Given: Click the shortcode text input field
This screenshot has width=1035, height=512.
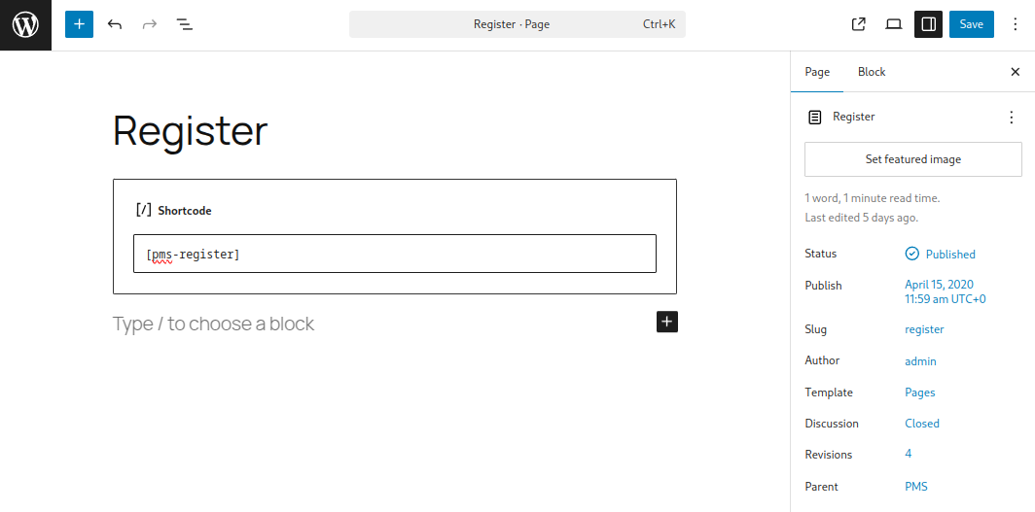Looking at the screenshot, I should pos(395,254).
